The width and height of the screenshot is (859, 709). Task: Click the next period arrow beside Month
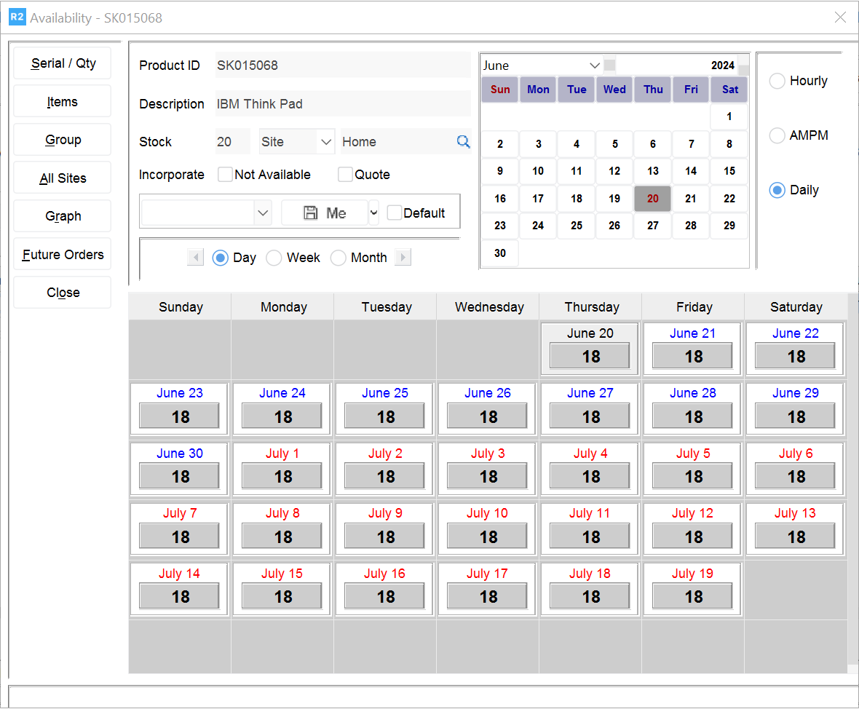[x=403, y=258]
